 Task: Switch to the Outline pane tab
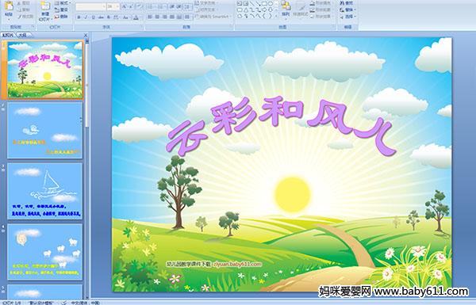coord(23,35)
